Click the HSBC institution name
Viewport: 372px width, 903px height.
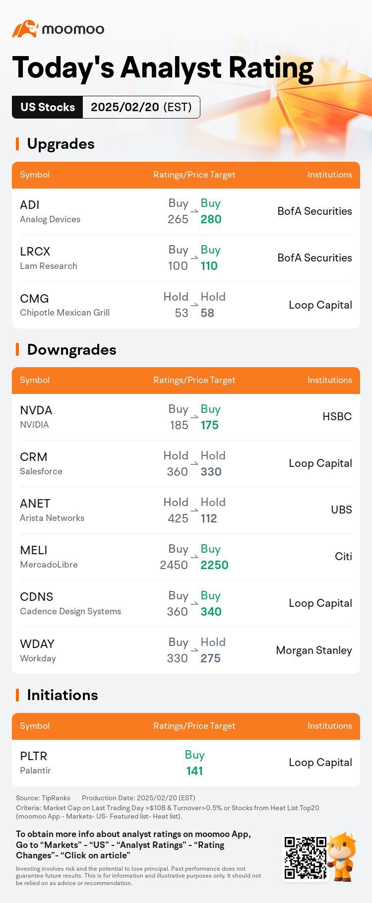(337, 416)
